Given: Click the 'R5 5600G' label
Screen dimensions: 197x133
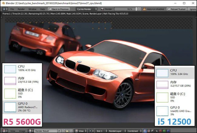Looking at the screenshot, I should click(x=22, y=122).
